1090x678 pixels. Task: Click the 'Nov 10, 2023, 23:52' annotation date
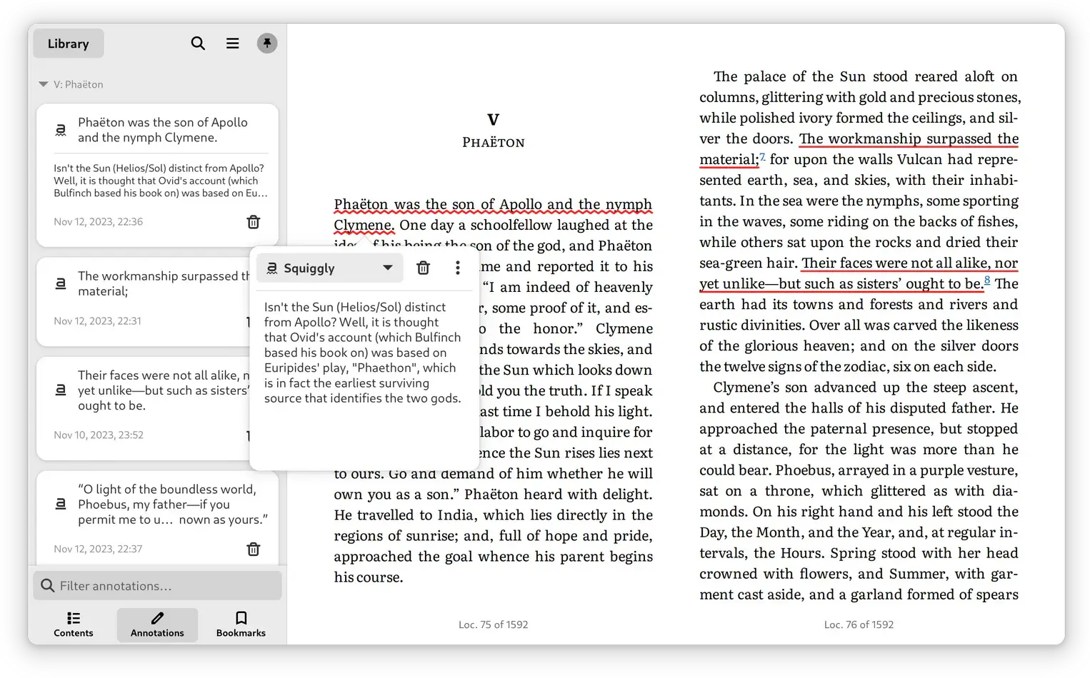(x=99, y=435)
